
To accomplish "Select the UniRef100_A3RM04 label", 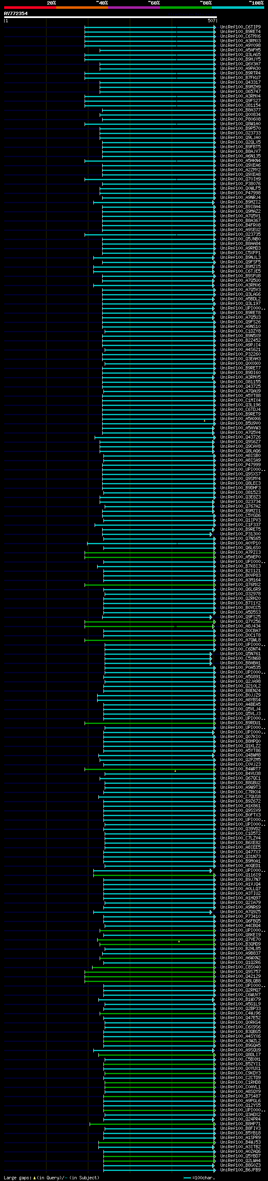I will click(240, 96).
